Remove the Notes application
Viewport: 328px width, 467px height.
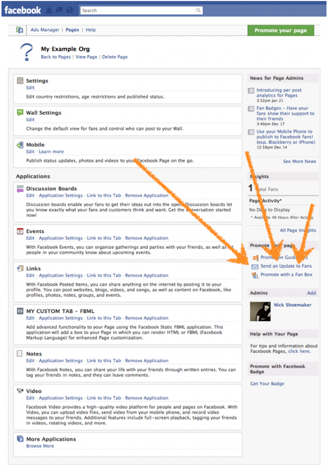[x=147, y=360]
